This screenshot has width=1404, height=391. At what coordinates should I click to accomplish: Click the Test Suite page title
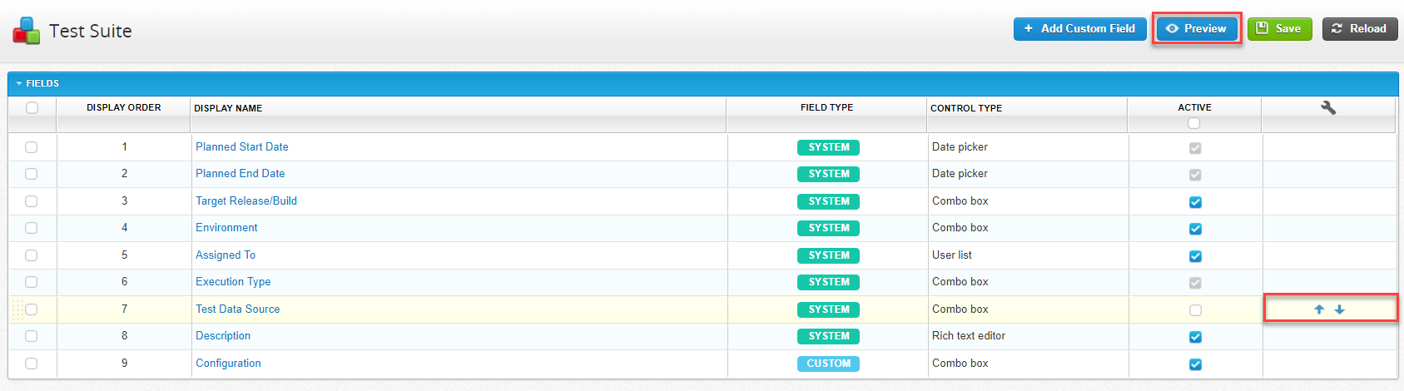coord(91,31)
